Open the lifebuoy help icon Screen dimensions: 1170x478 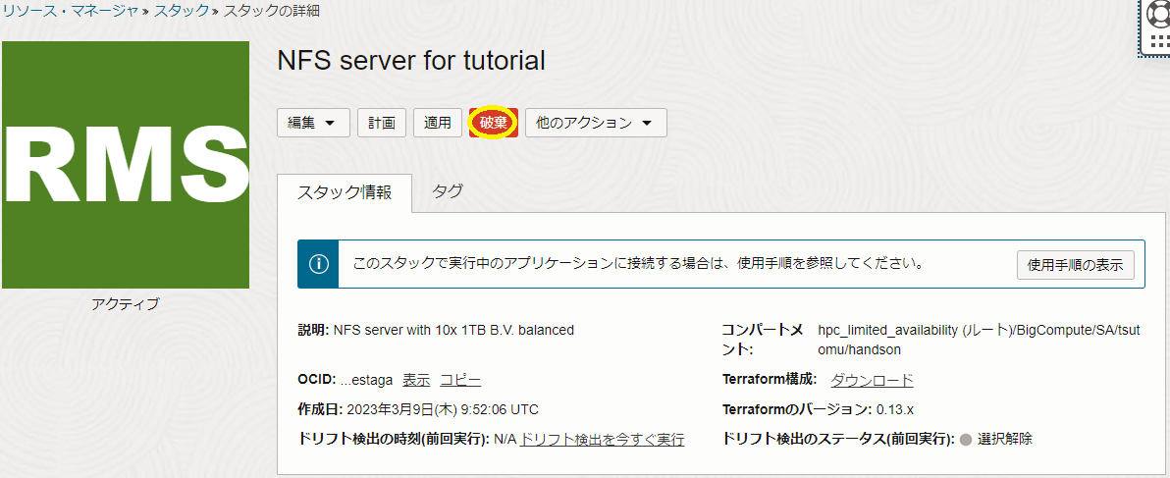tap(1158, 14)
